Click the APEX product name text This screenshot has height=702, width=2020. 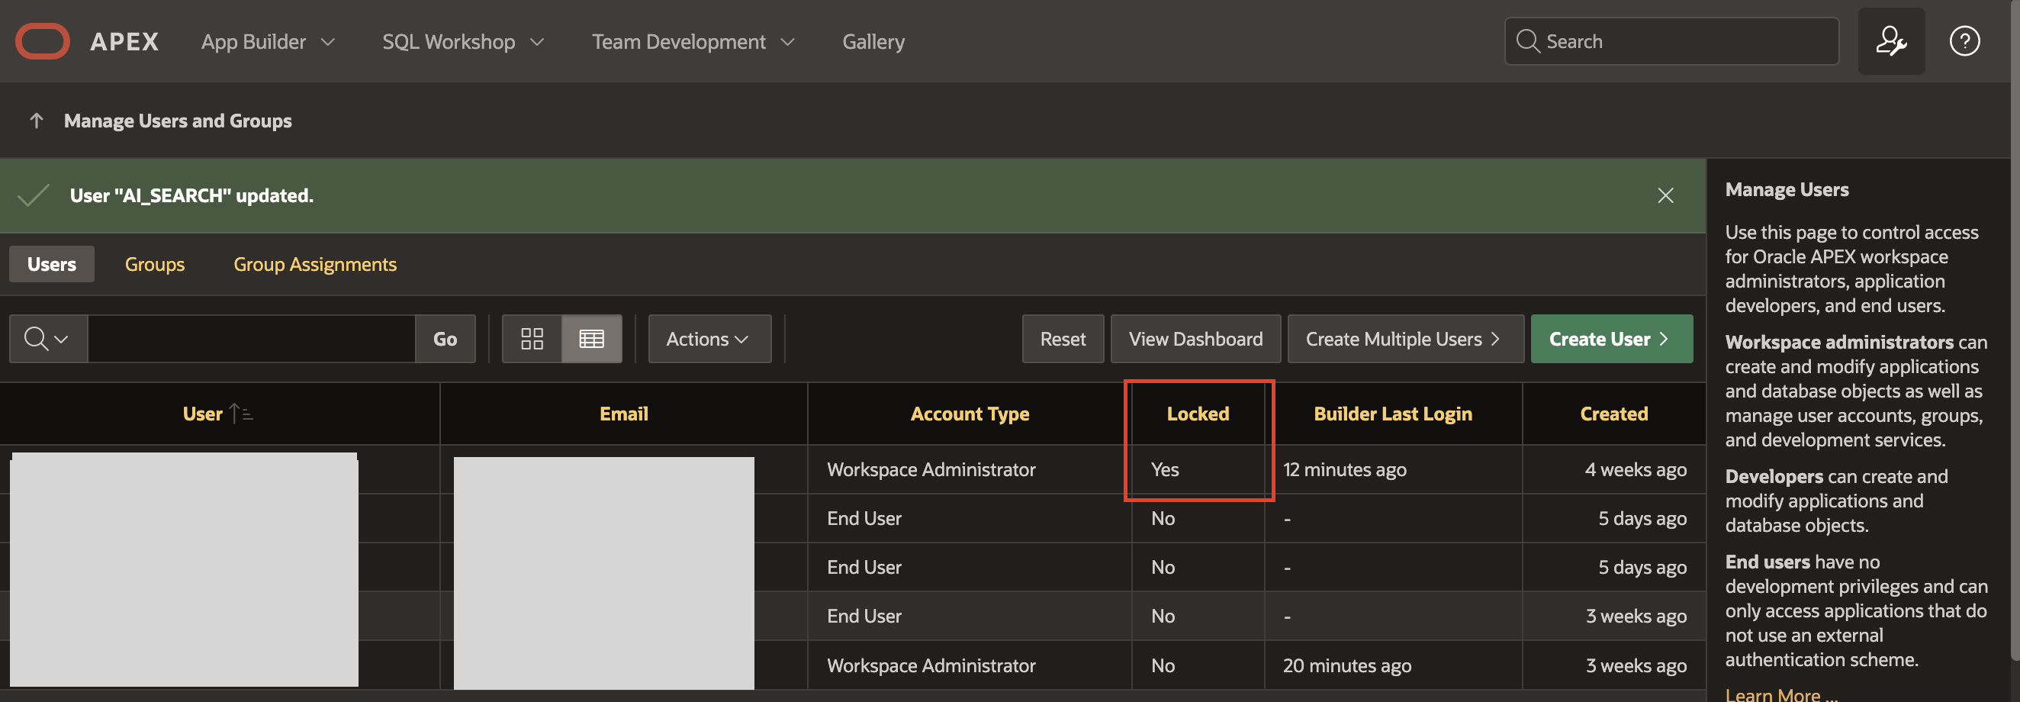click(x=124, y=41)
